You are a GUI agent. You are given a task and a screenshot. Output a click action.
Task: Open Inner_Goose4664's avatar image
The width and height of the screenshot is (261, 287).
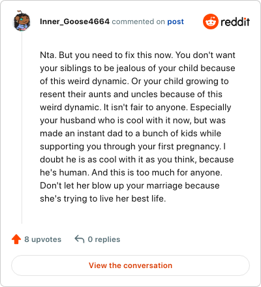coord(22,22)
